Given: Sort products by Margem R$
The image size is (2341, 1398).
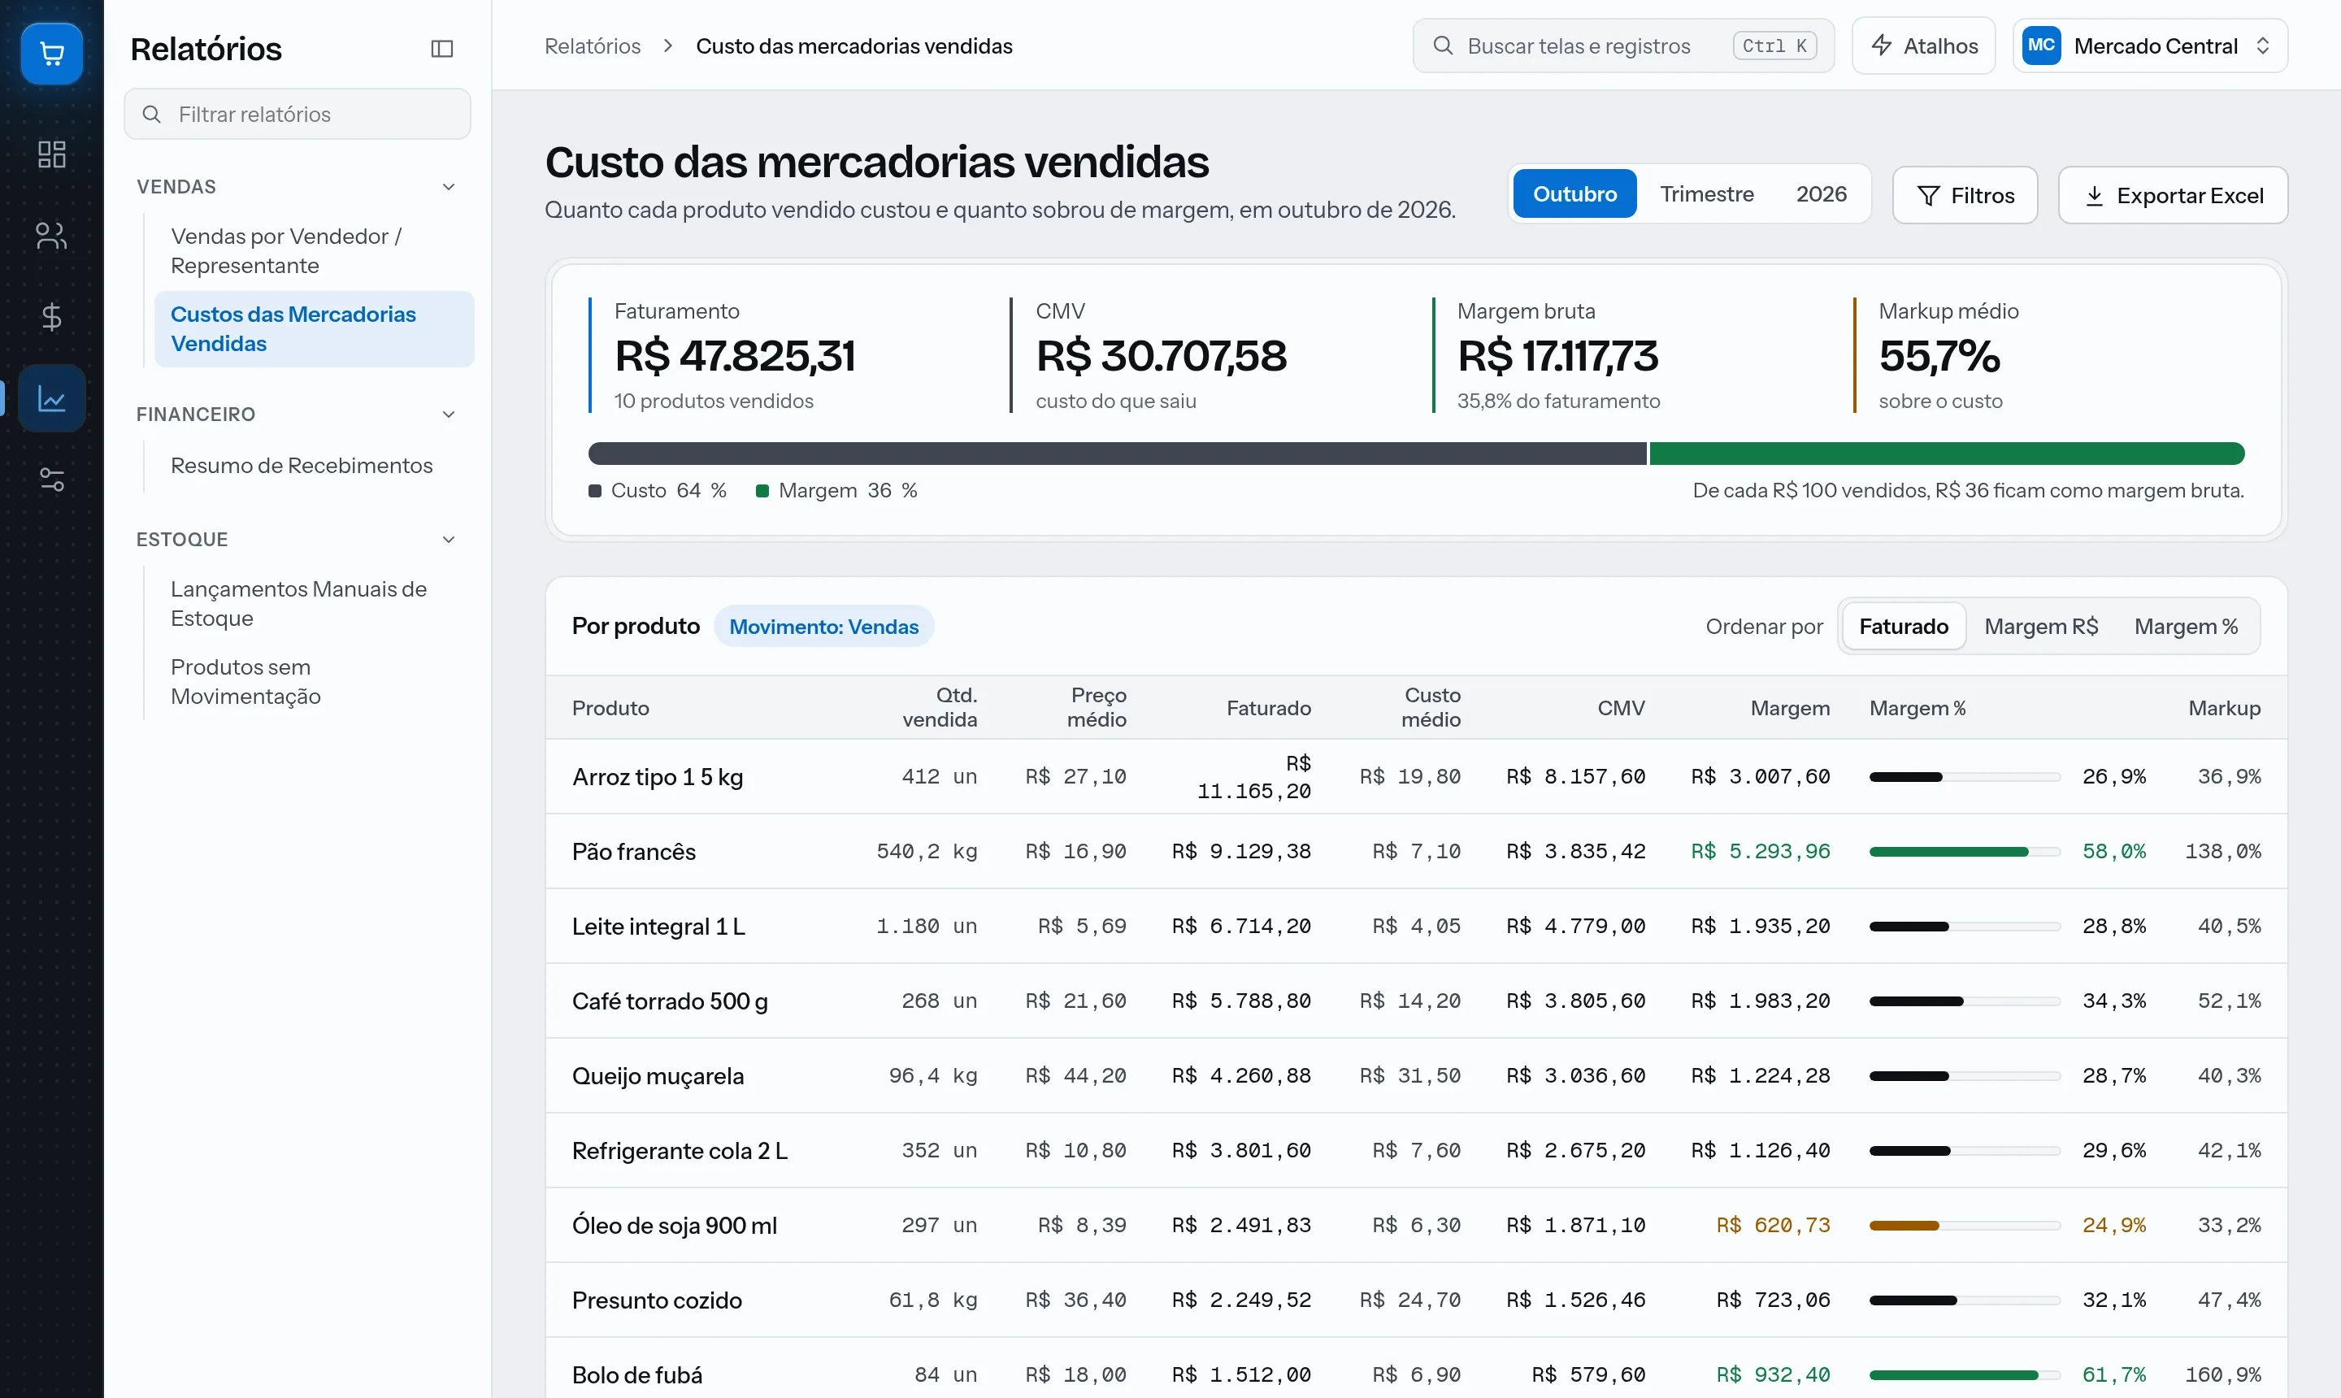Looking at the screenshot, I should click(x=2040, y=627).
